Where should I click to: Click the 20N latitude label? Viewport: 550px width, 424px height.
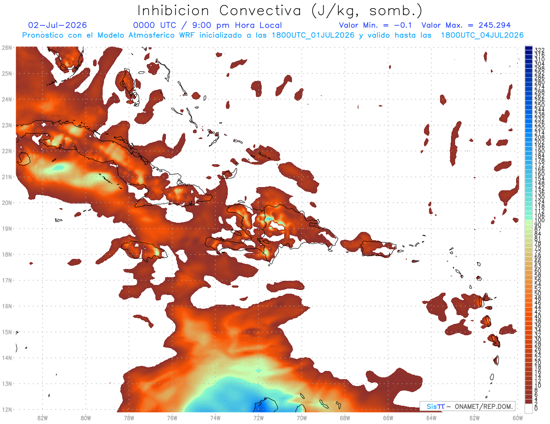coord(6,203)
